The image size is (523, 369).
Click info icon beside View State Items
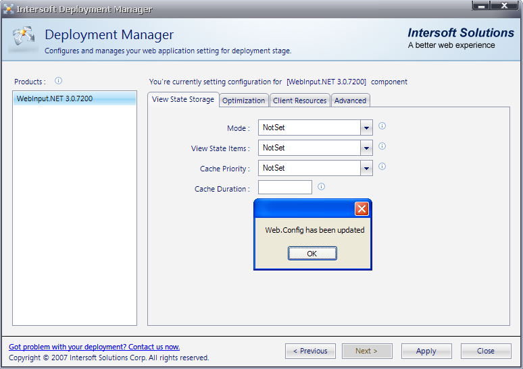click(x=382, y=146)
